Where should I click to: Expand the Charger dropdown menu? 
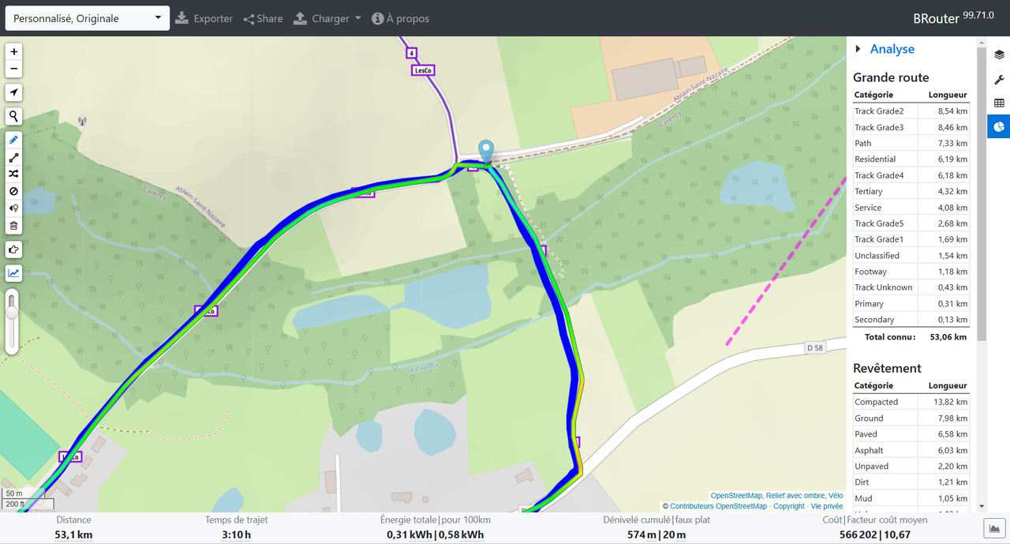tap(327, 18)
